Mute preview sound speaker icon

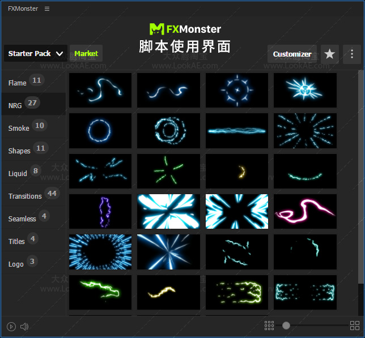(x=24, y=326)
